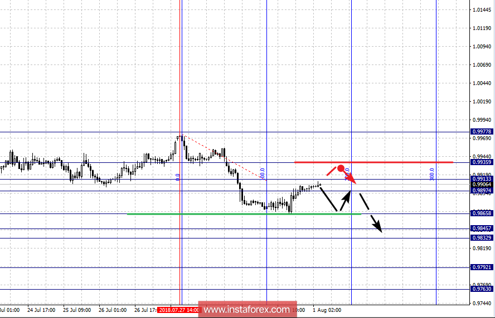Select the 0.98457 level label
This screenshot has height=318, width=495.
[482, 228]
